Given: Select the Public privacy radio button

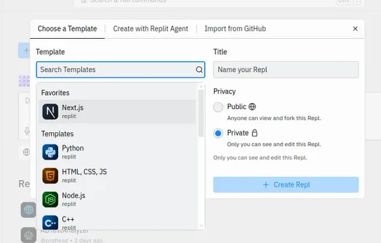Looking at the screenshot, I should pos(218,107).
